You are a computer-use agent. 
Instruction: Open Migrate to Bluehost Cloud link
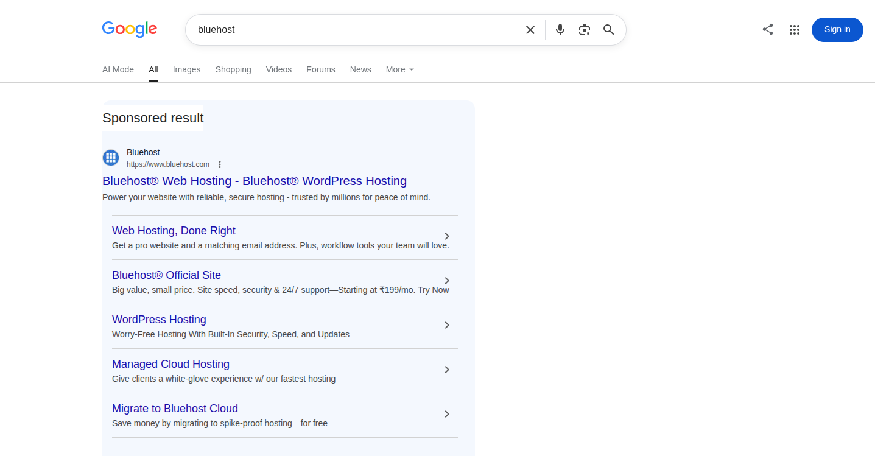tap(175, 409)
